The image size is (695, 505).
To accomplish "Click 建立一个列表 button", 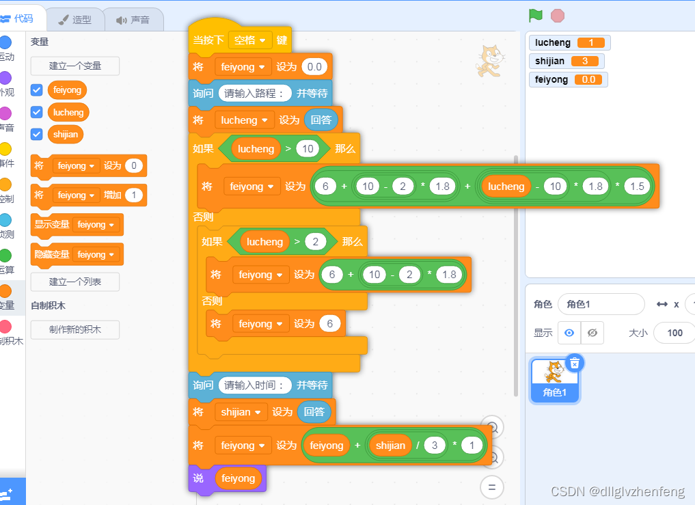I will pyautogui.click(x=75, y=282).
